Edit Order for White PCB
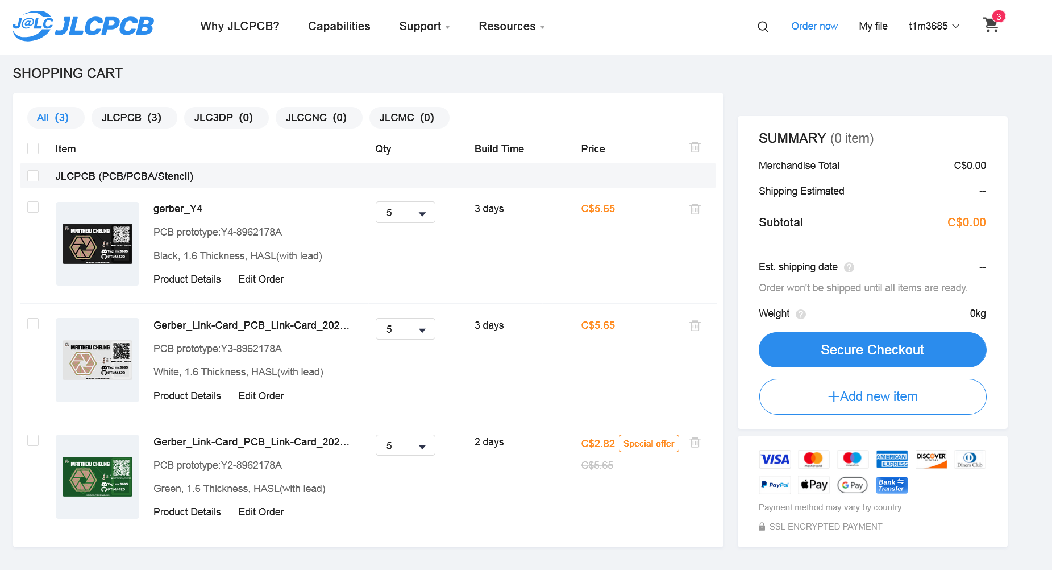 [261, 396]
